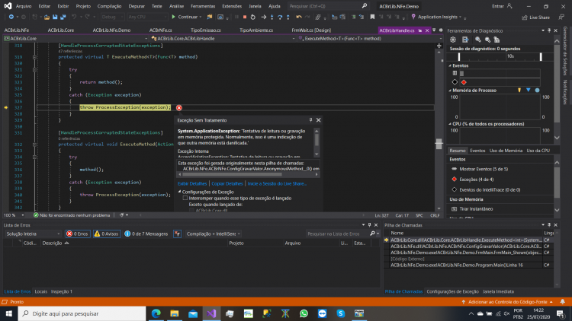
Task: Open Visual Studio from the taskbar
Action: [x=211, y=313]
